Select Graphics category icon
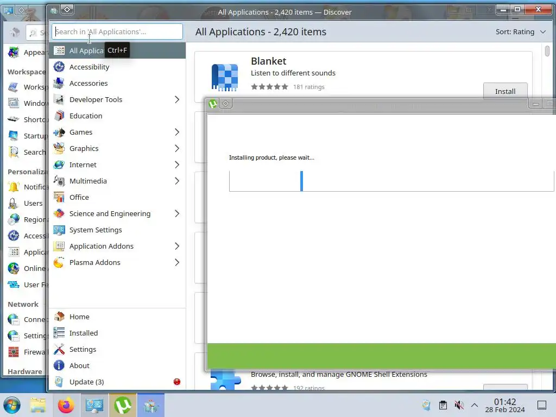This screenshot has width=556, height=417. click(x=59, y=149)
